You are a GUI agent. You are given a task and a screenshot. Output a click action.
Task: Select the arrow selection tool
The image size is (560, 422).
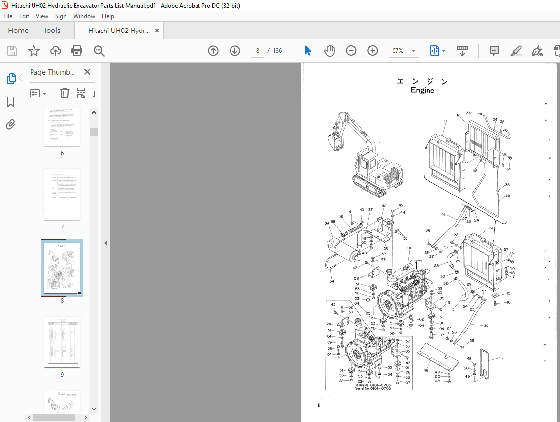pos(307,50)
